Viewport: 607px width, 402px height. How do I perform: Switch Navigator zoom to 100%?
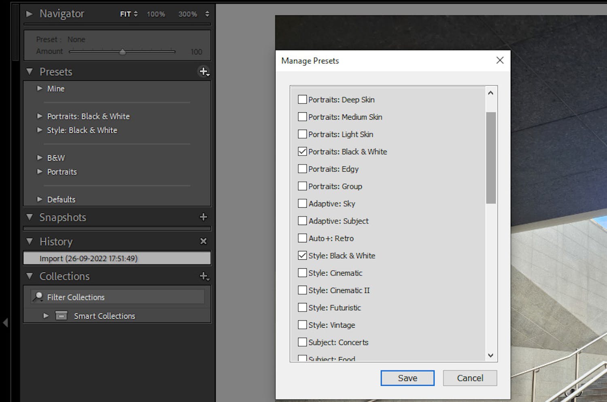pyautogui.click(x=156, y=14)
